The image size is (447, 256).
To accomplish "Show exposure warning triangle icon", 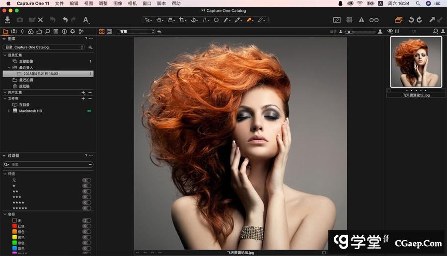I will [x=362, y=20].
